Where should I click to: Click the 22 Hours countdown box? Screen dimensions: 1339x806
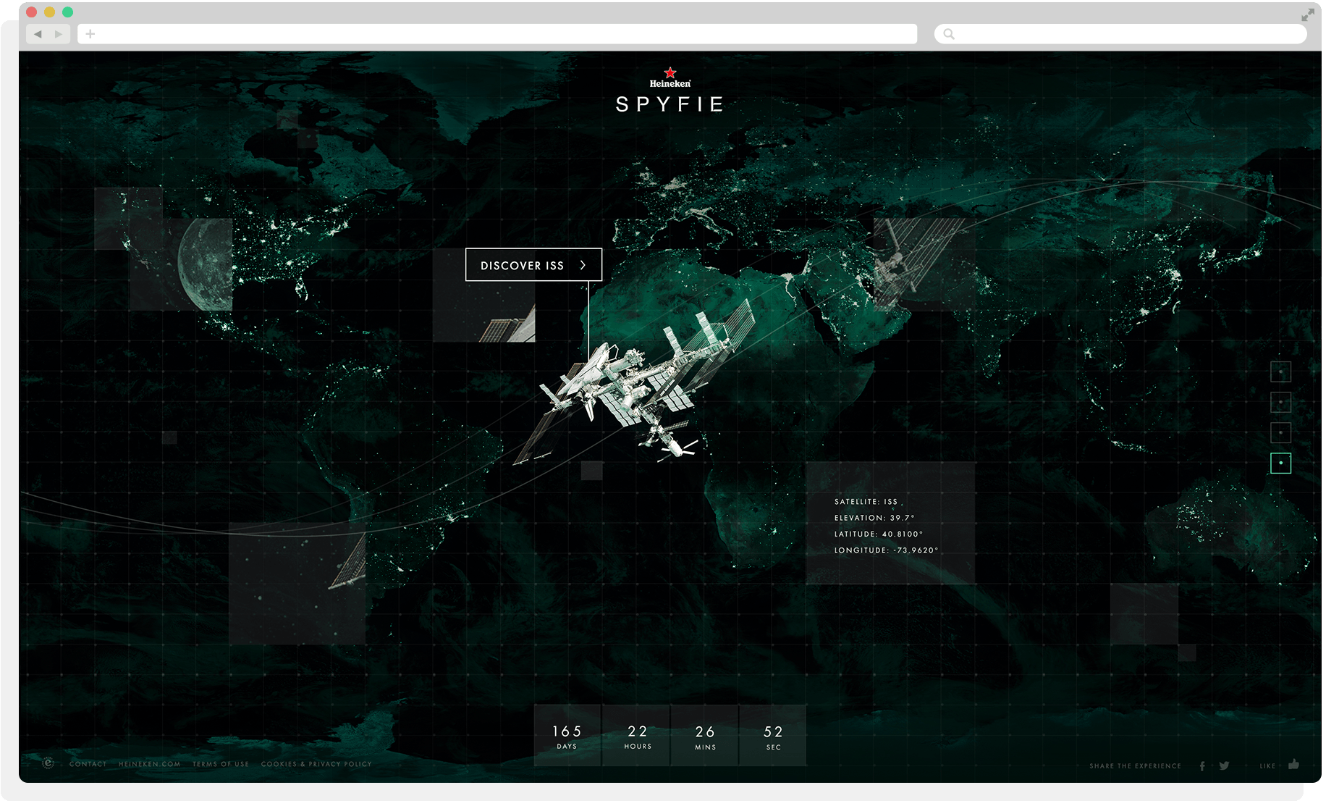click(x=637, y=736)
